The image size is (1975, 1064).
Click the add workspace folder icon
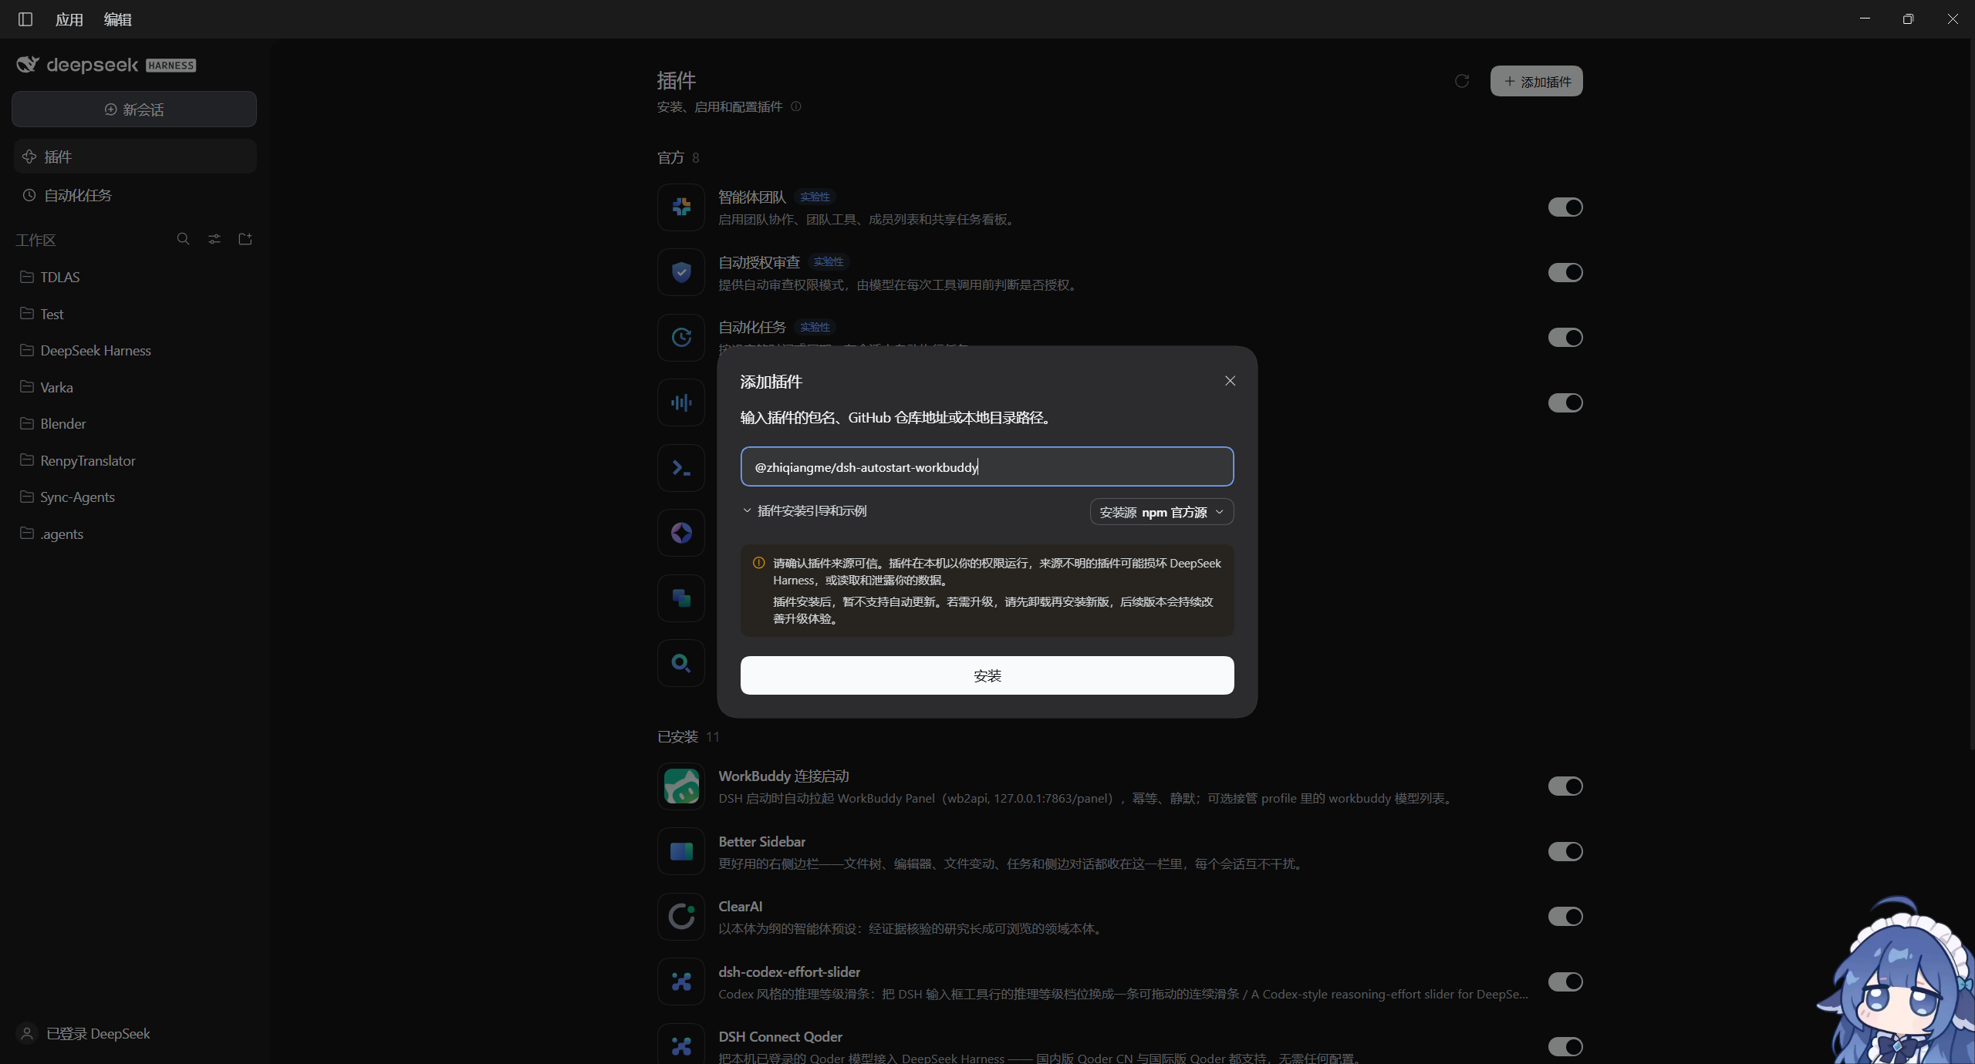pyautogui.click(x=245, y=239)
